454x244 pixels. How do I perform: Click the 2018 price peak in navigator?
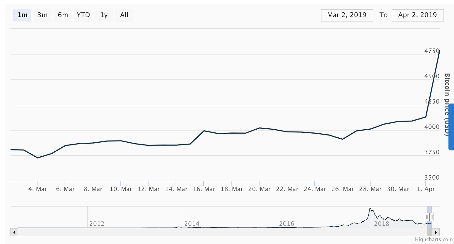pyautogui.click(x=370, y=208)
